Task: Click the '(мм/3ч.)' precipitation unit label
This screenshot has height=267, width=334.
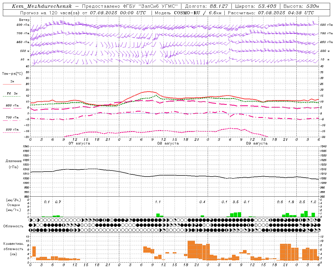Action: click(14, 200)
